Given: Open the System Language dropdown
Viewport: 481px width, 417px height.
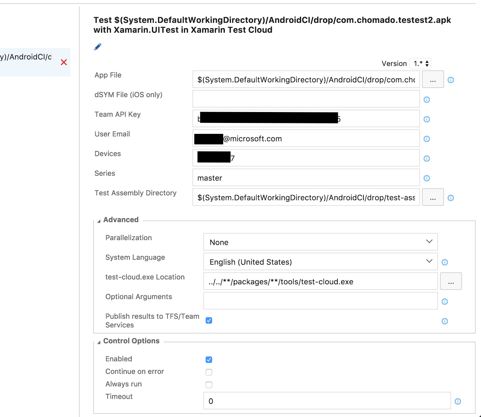Looking at the screenshot, I should (x=321, y=262).
